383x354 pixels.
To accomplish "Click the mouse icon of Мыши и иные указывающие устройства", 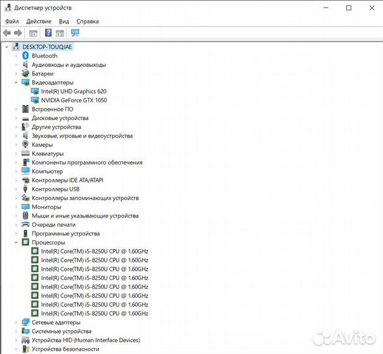I will click(26, 216).
